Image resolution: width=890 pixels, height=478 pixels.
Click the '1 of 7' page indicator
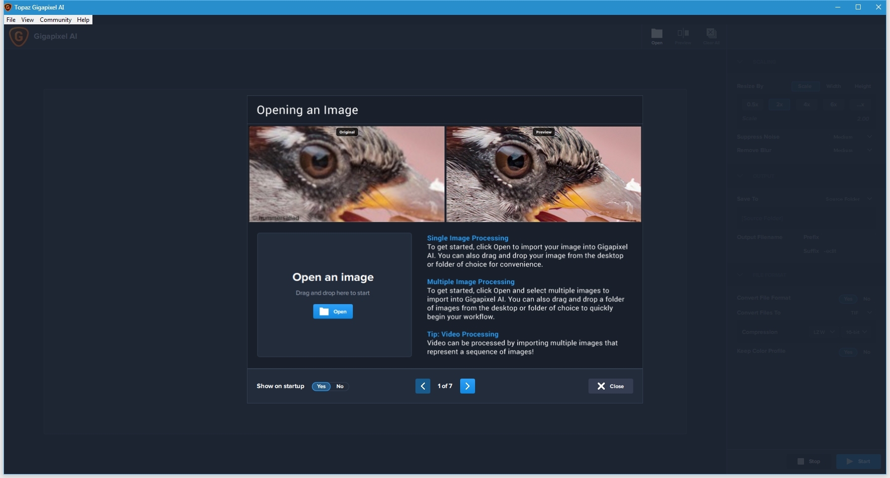coord(445,386)
